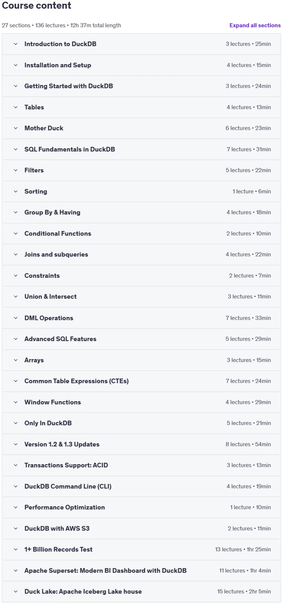This screenshot has height=603, width=282.
Task: Expand the Introduction to DuckDB chevron
Action: pos(16,44)
